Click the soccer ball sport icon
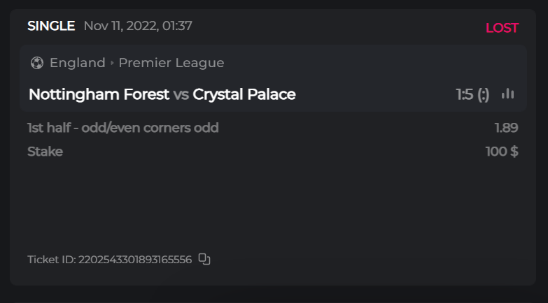 (x=37, y=63)
